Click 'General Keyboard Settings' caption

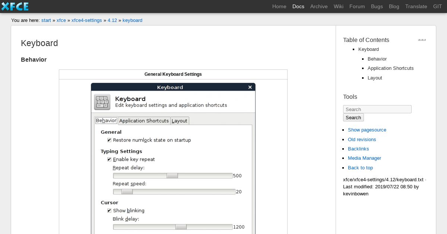coord(173,74)
